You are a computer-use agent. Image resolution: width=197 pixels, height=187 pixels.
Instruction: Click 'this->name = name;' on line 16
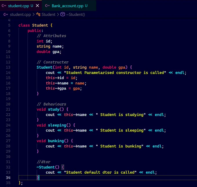(66, 83)
